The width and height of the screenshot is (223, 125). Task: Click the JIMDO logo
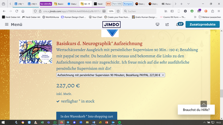pyautogui.click(x=111, y=24)
